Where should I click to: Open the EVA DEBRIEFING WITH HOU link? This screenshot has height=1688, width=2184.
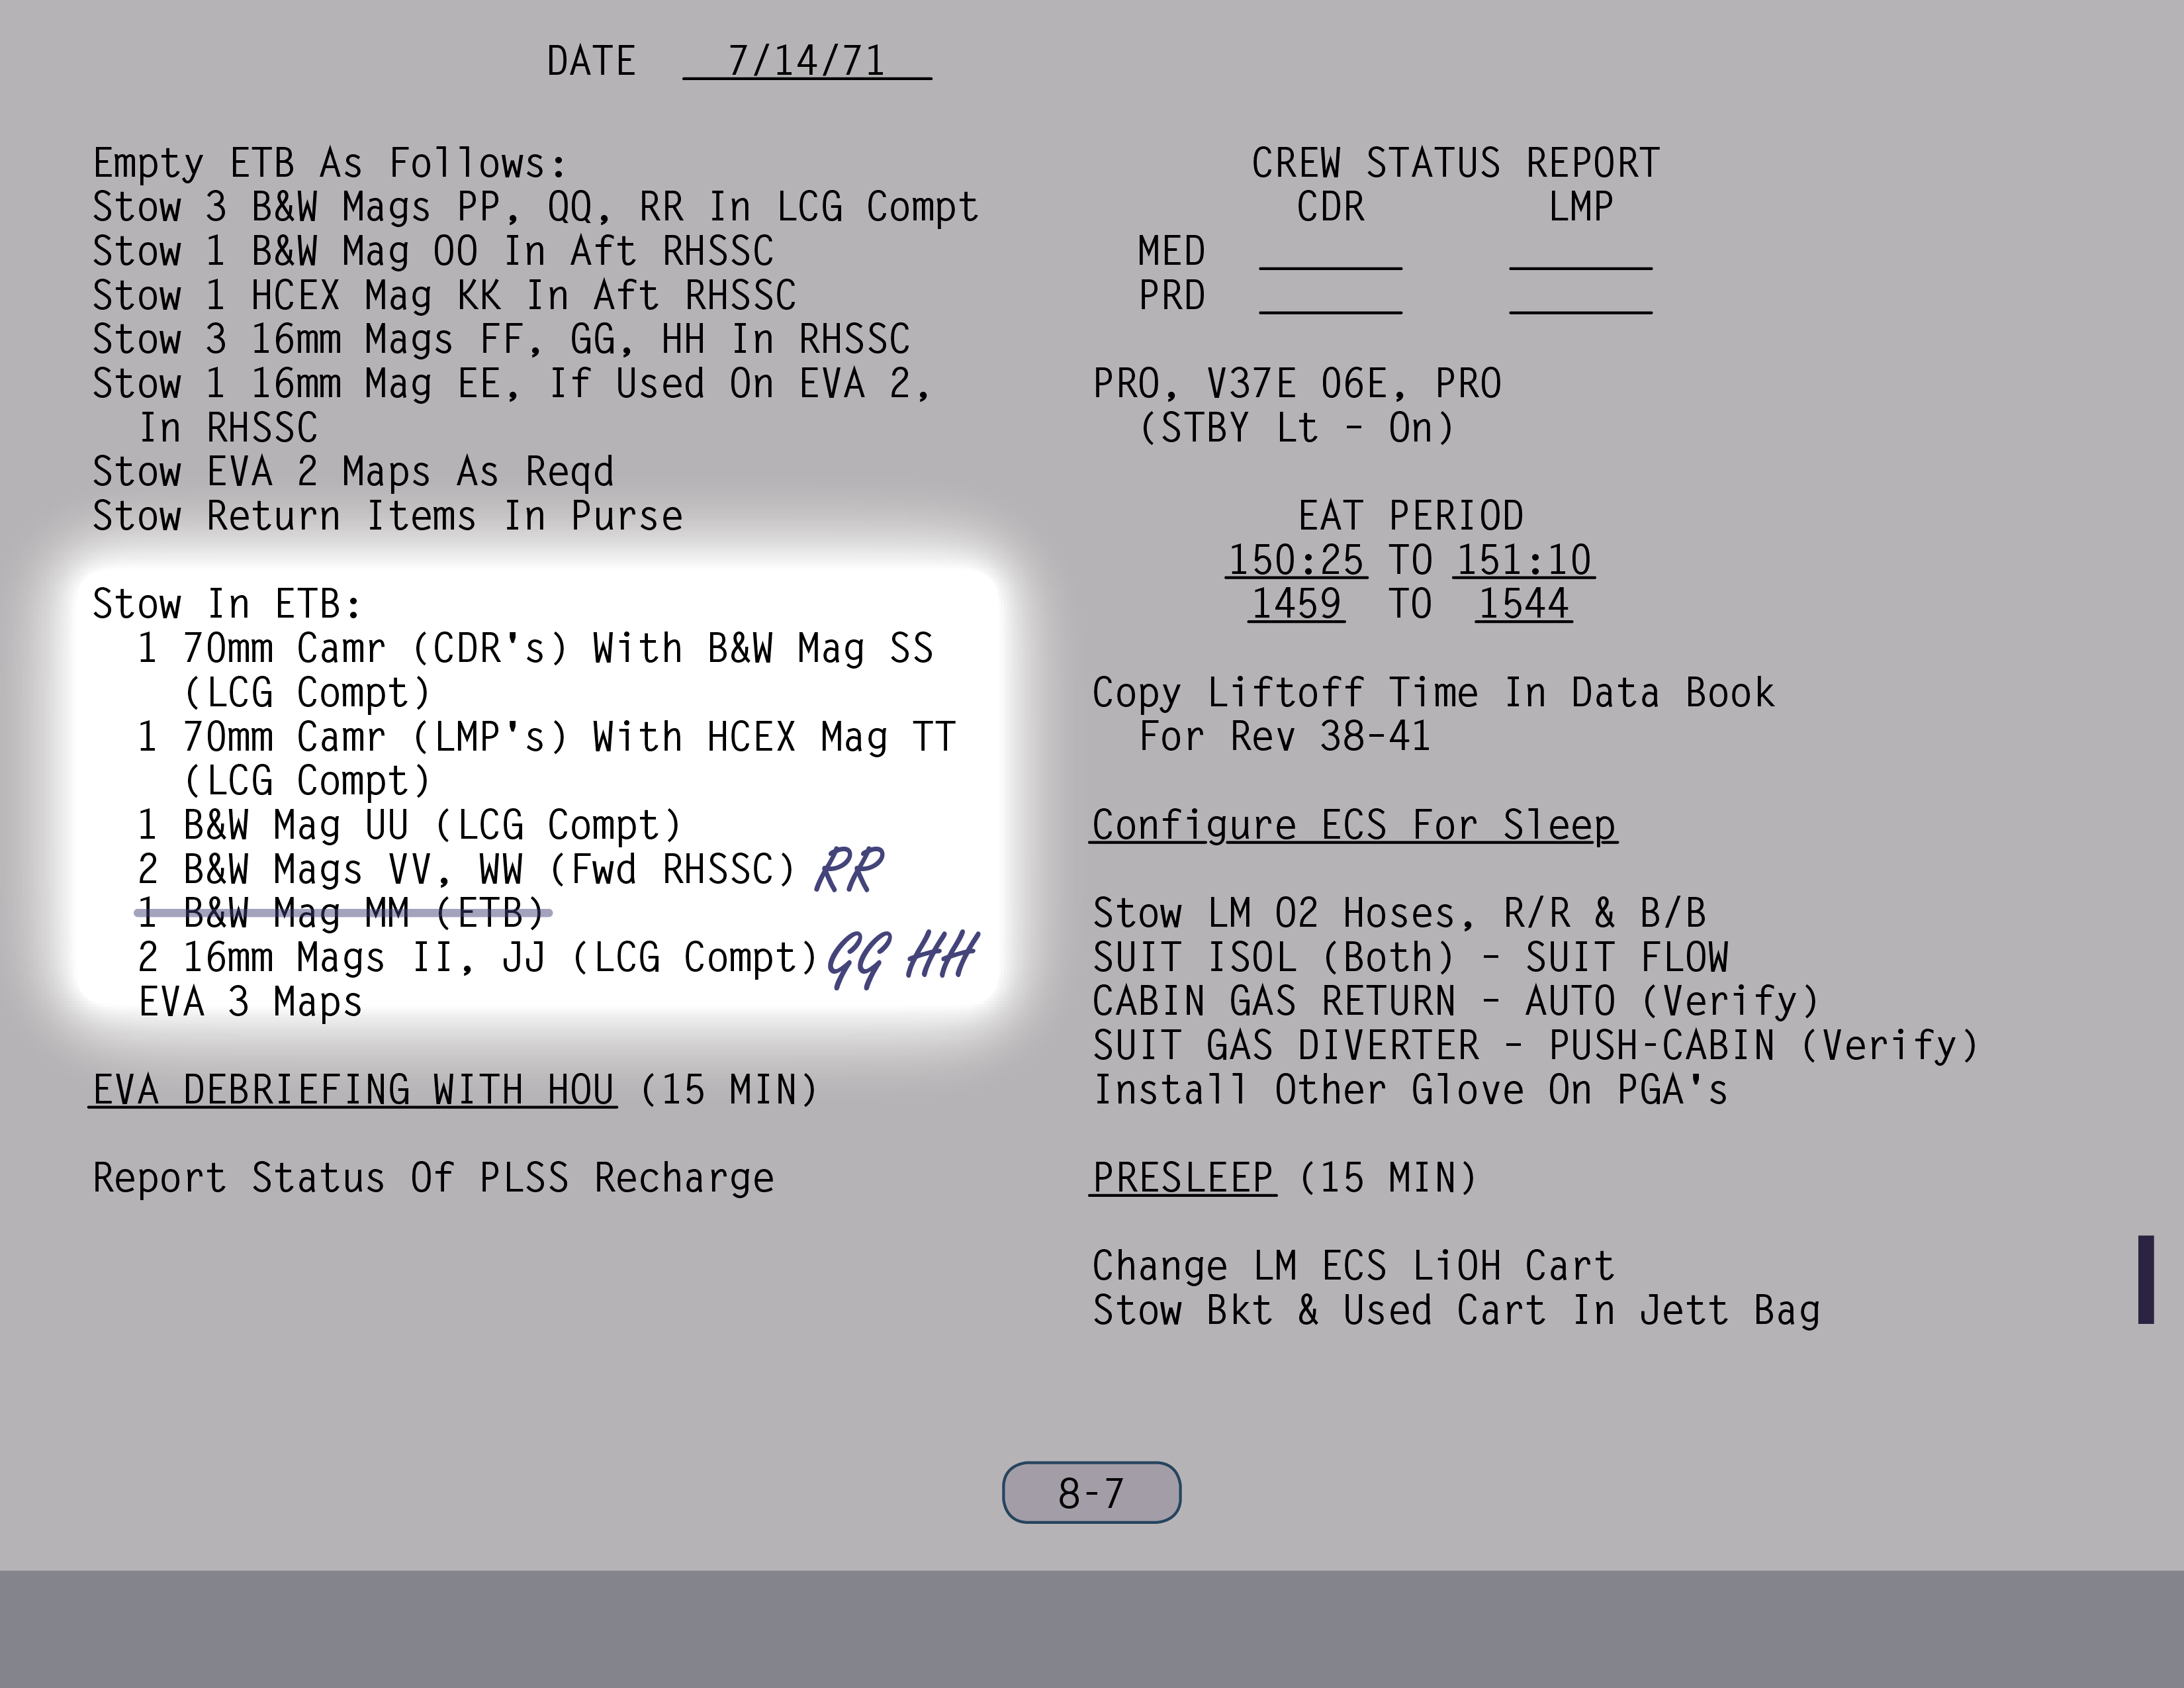(353, 1089)
